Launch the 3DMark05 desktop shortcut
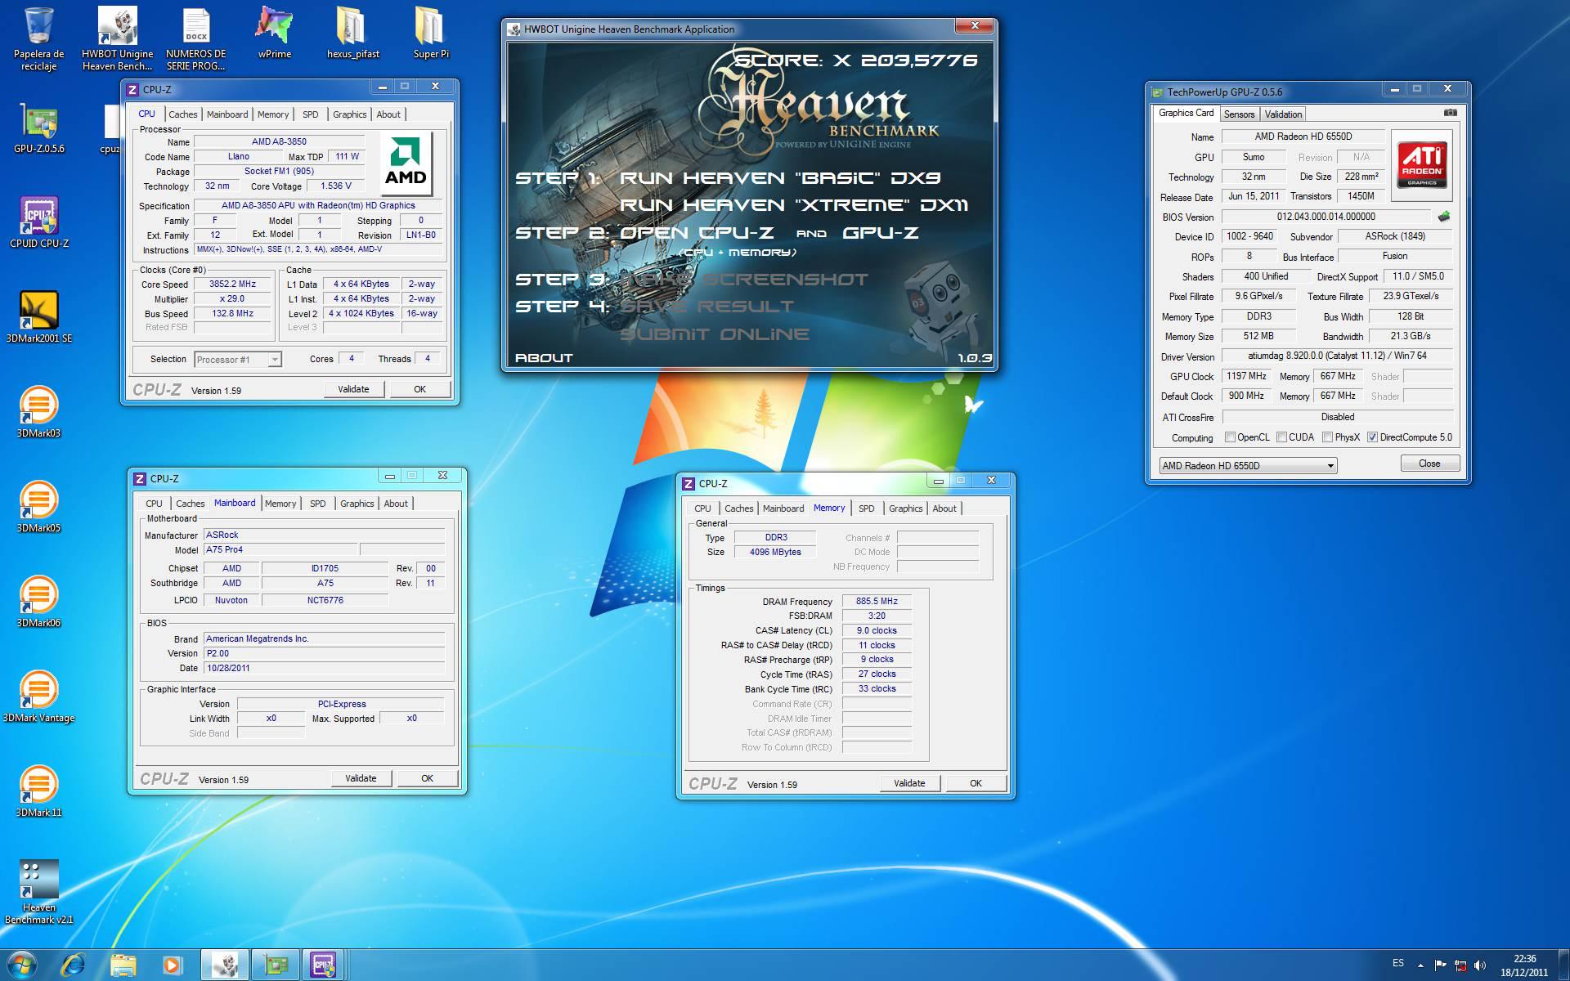Viewport: 1570px width, 981px height. [x=38, y=507]
